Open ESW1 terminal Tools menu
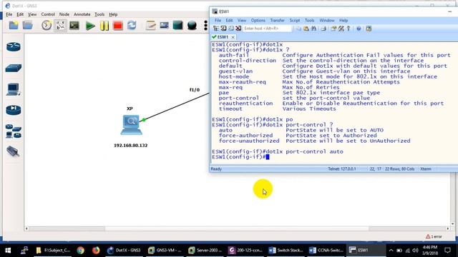Viewport: 458px width, 257px height. click(x=310, y=21)
